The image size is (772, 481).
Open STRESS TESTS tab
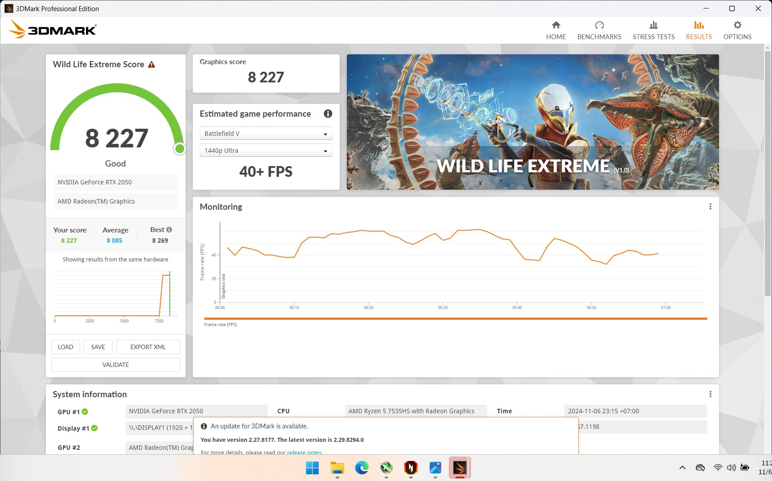(x=654, y=30)
